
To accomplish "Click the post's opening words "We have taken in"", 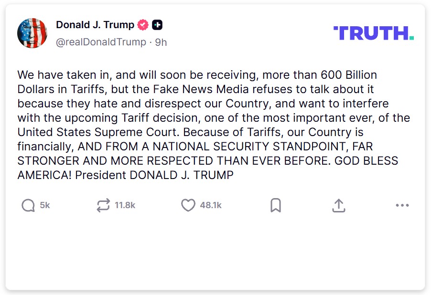I will click(x=56, y=75).
